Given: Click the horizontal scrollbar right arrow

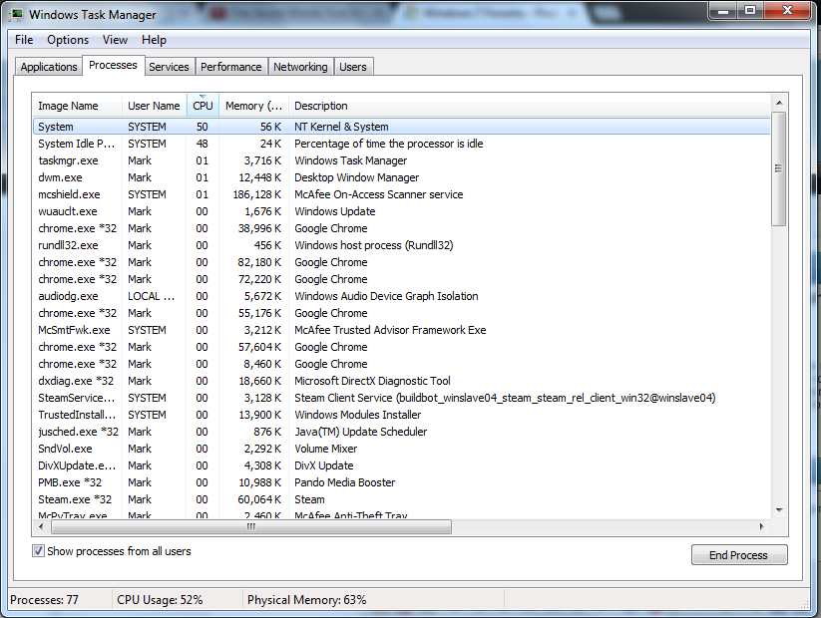Looking at the screenshot, I should [762, 527].
